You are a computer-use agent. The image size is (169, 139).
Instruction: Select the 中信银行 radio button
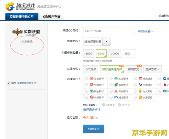(87, 97)
